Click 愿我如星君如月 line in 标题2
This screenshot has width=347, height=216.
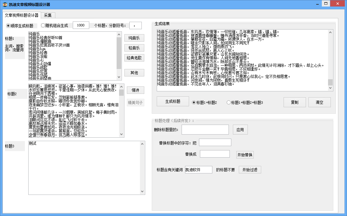pos(58,127)
